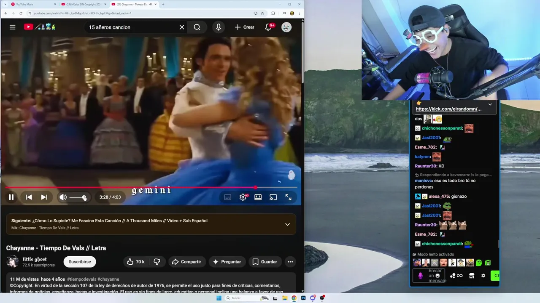Open a new browser tab
The width and height of the screenshot is (540, 303).
point(163,4)
